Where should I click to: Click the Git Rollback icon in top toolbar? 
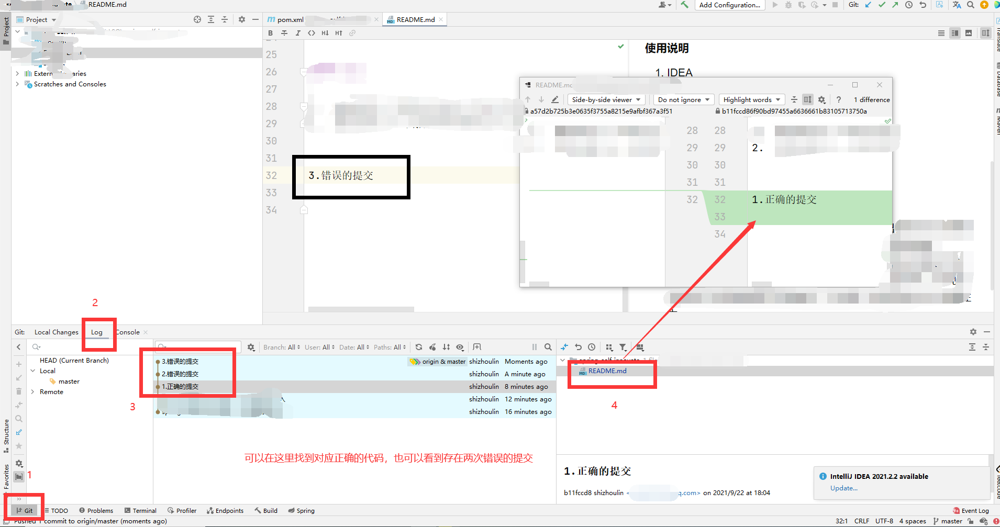[x=923, y=5]
